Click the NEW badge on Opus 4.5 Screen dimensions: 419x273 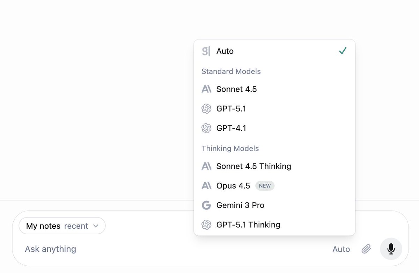(265, 186)
